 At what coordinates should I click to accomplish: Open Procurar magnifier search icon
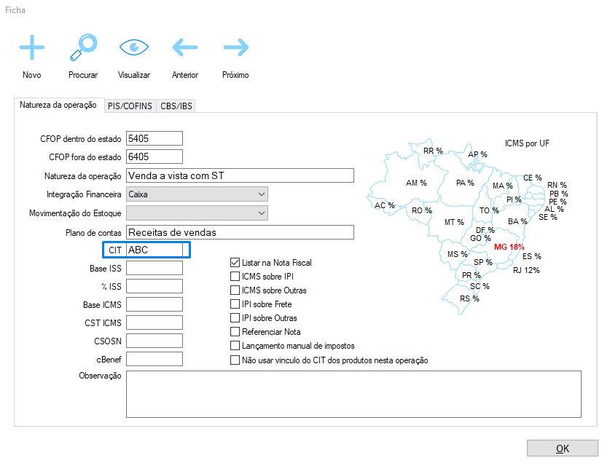[82, 49]
